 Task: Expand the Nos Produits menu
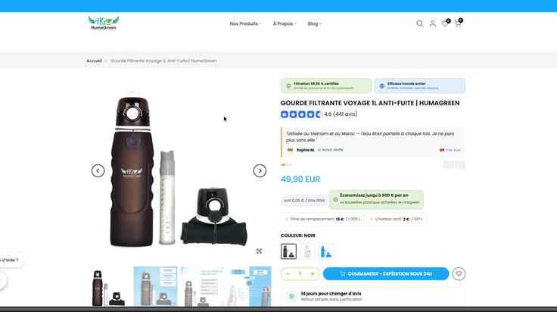(245, 23)
